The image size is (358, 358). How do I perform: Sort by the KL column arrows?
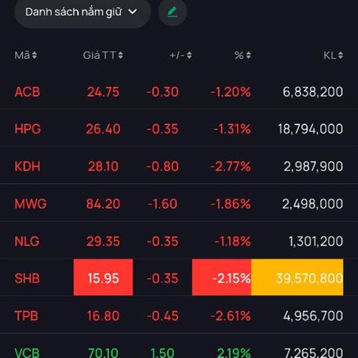[341, 55]
